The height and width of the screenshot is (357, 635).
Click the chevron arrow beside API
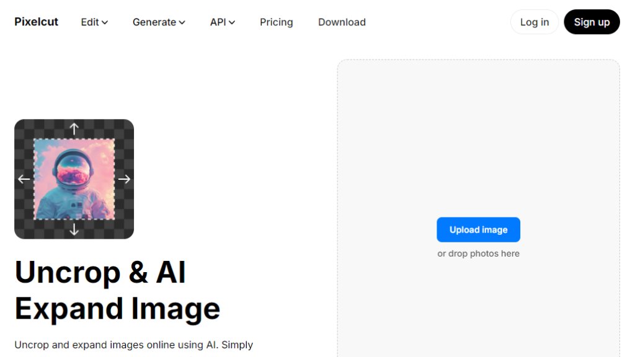[x=232, y=22]
